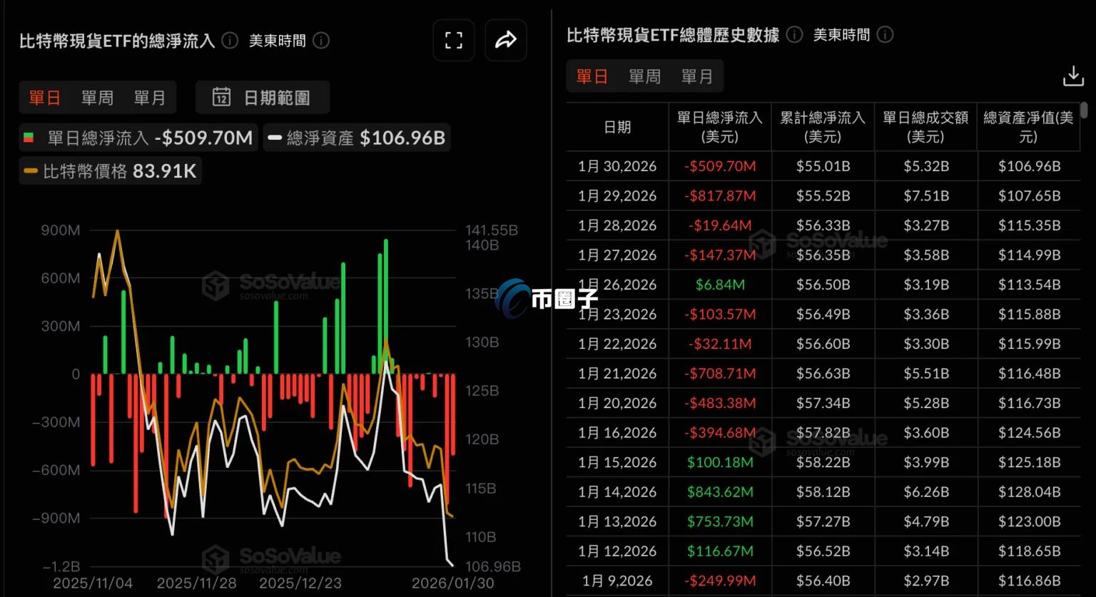This screenshot has height=597, width=1096.
Task: Toggle the 比特幣價格 line series legend
Action: tap(110, 171)
